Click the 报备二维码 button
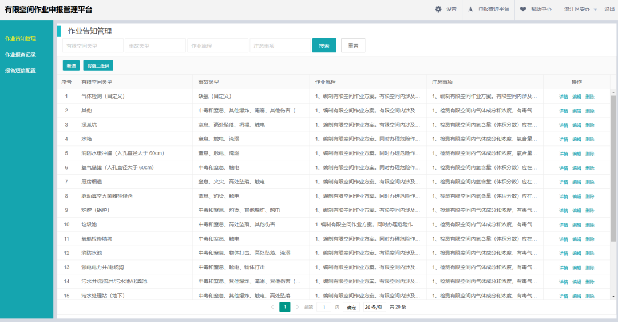 [98, 66]
